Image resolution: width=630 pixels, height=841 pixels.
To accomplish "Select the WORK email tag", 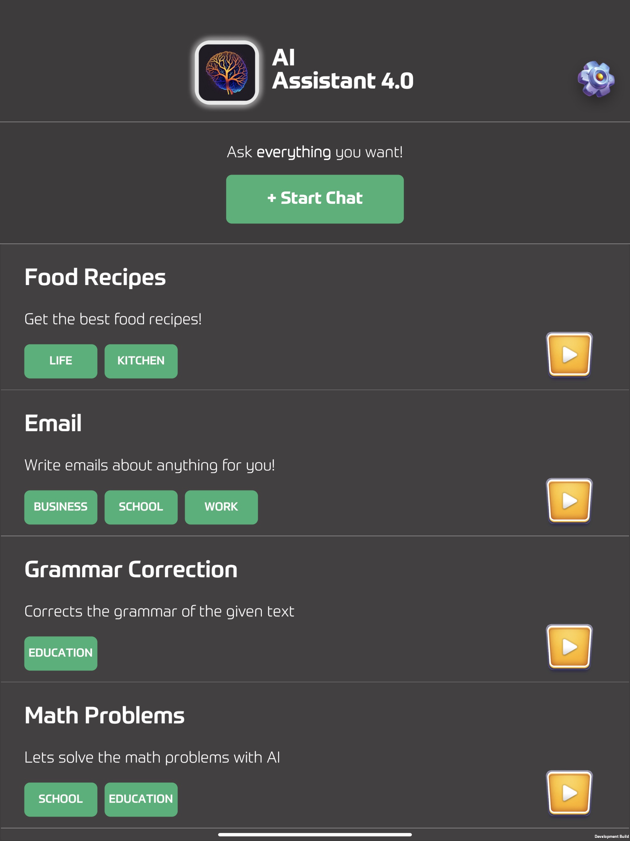I will (x=221, y=507).
